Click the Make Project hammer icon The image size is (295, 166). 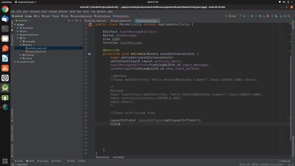click(226, 16)
